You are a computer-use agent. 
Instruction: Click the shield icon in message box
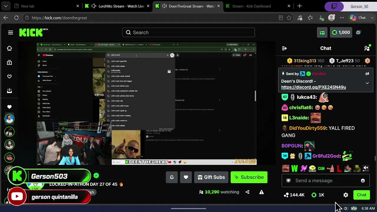(288, 180)
